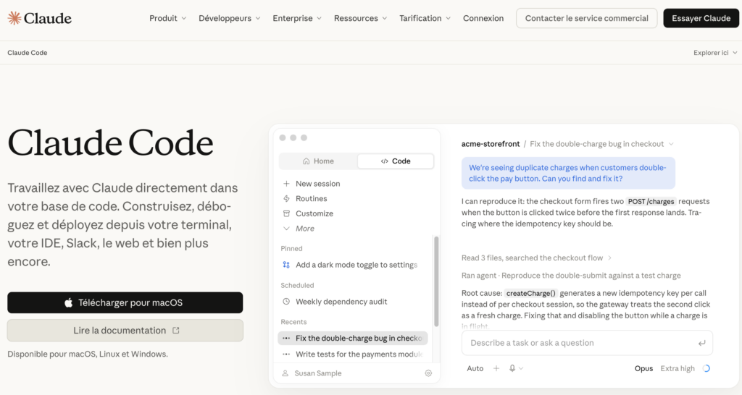Click Télécharger pour macOS button
Image resolution: width=742 pixels, height=395 pixels.
(125, 303)
